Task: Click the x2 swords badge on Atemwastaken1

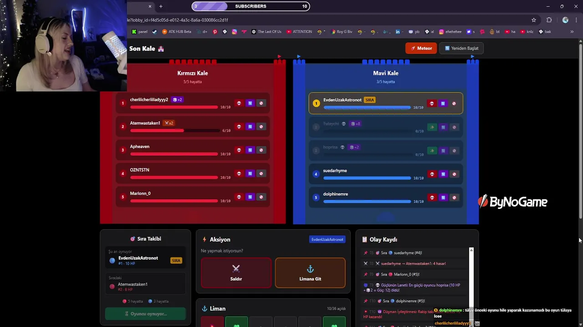Action: [x=169, y=123]
